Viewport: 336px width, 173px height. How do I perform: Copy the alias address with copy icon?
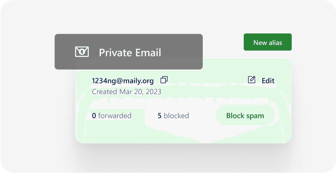tap(164, 80)
